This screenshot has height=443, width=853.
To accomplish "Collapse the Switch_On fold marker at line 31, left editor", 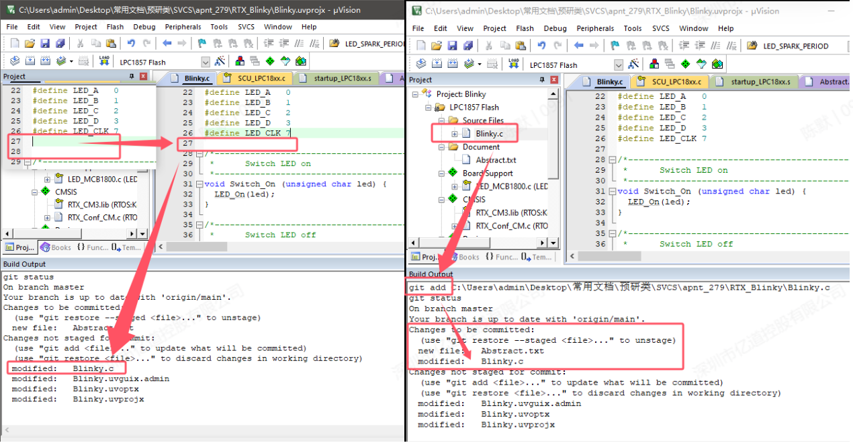I will 199,184.
